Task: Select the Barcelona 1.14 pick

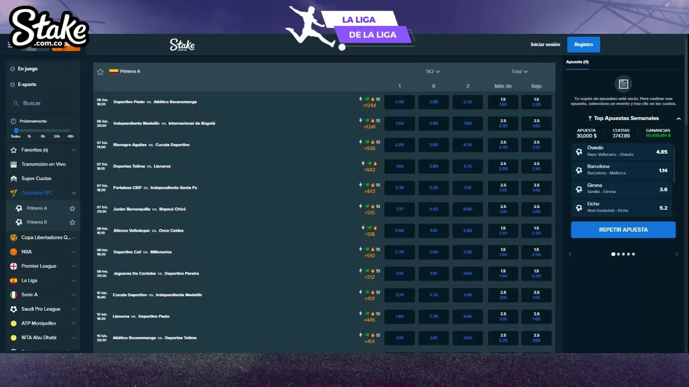Action: pos(621,170)
